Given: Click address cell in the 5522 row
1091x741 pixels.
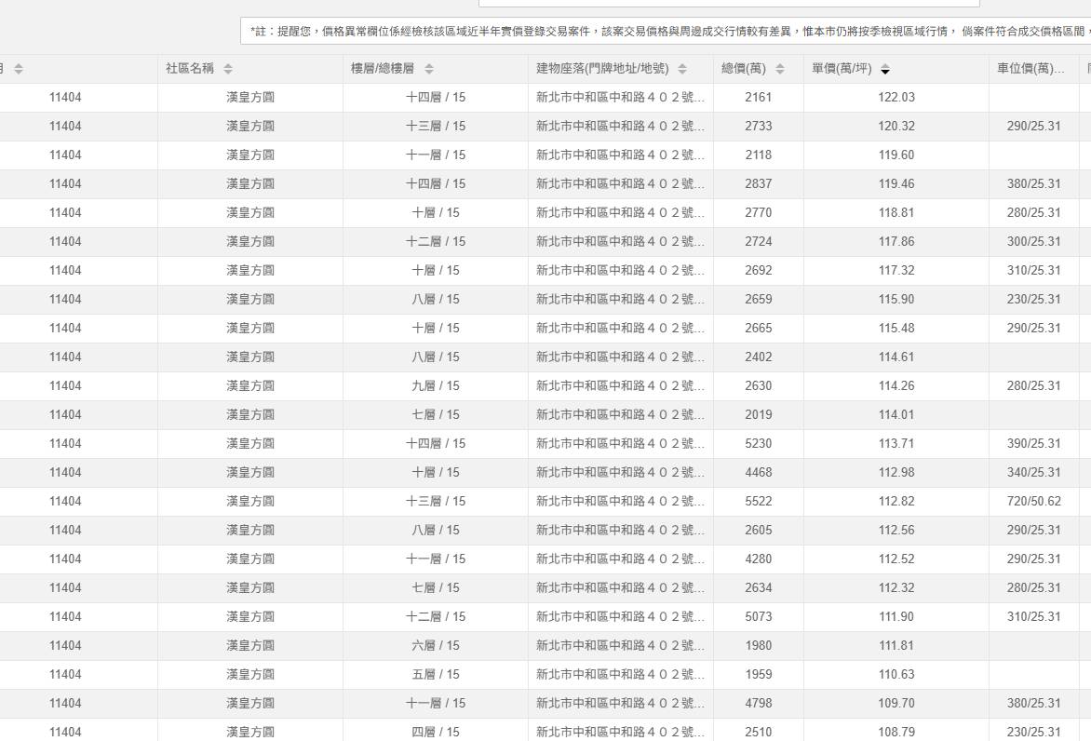Looking at the screenshot, I should [620, 502].
